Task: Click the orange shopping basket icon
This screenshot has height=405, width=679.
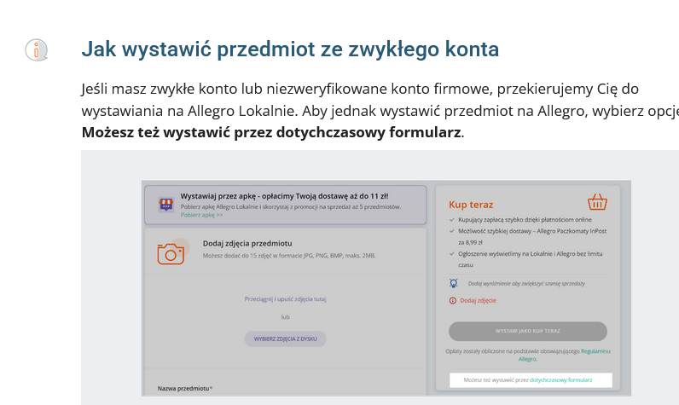Action: [x=597, y=202]
